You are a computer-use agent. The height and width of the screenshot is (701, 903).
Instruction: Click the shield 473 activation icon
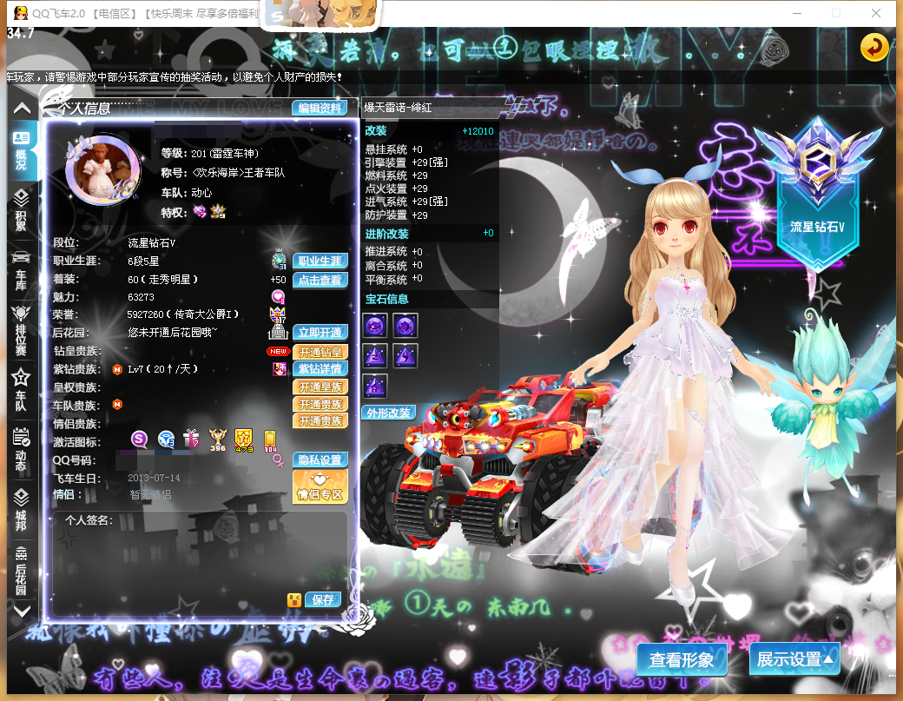point(244,440)
